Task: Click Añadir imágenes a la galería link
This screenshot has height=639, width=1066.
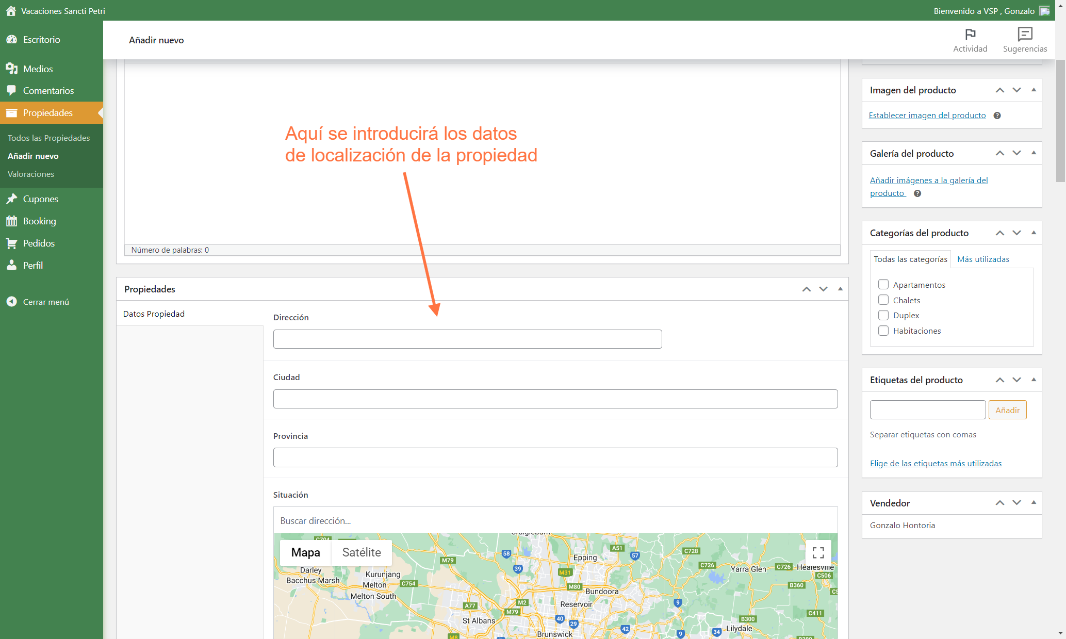Action: [929, 187]
